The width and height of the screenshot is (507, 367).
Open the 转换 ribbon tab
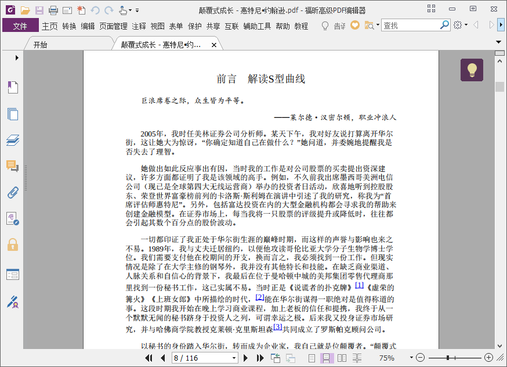coord(69,26)
